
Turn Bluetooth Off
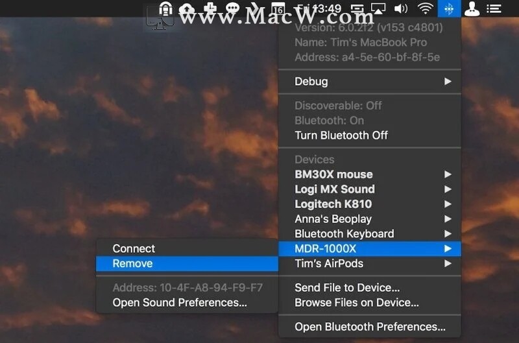tap(370, 136)
